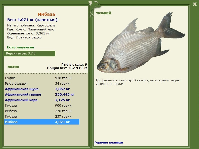Image resolution: width=199 pixels, height=149 pixels.
Task: Select the Имбаза 276 грамм row
Action: click(42, 111)
